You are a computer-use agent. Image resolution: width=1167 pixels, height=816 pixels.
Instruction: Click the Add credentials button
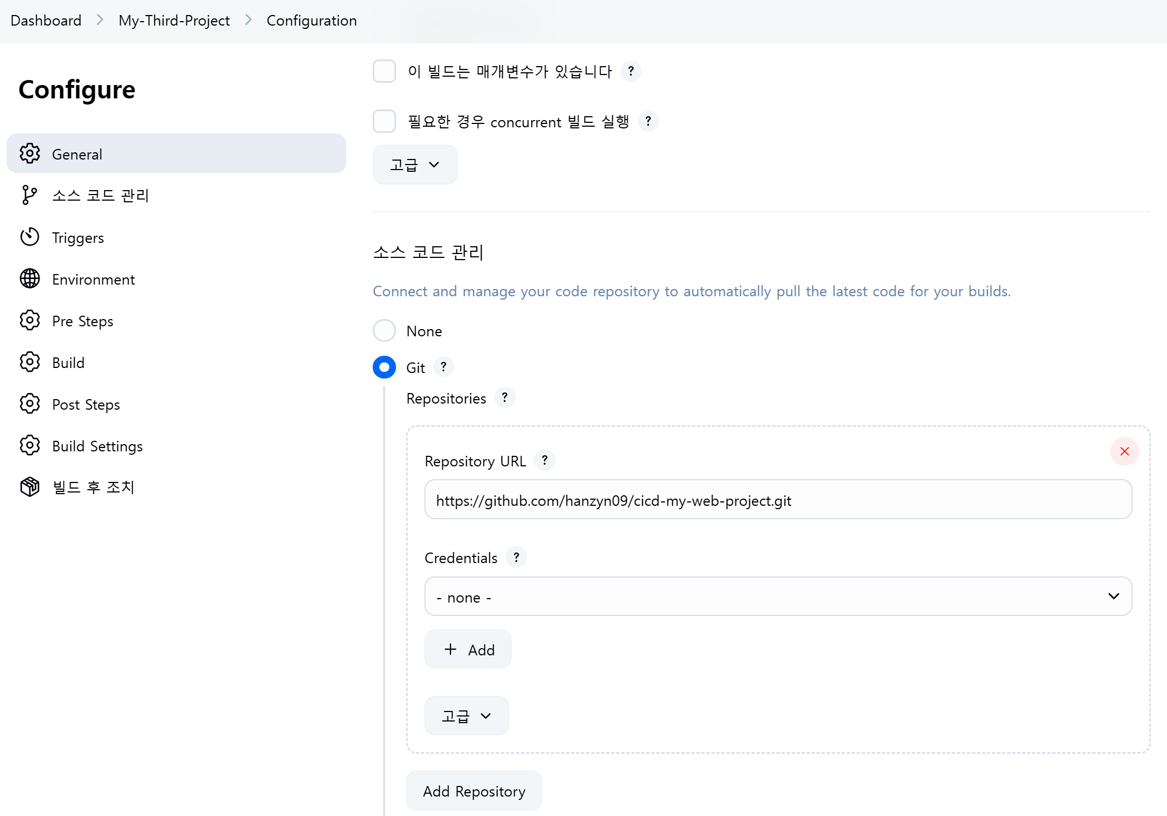coord(468,649)
